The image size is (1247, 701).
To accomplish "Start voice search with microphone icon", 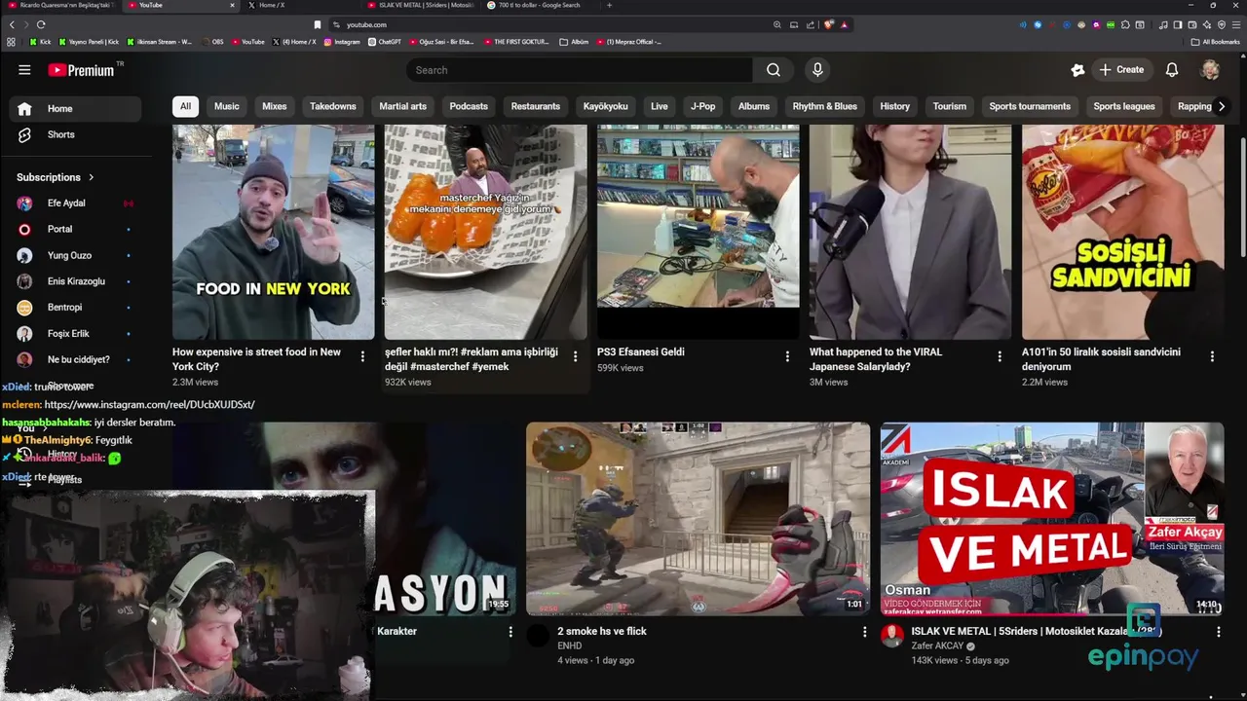I will pos(817,70).
